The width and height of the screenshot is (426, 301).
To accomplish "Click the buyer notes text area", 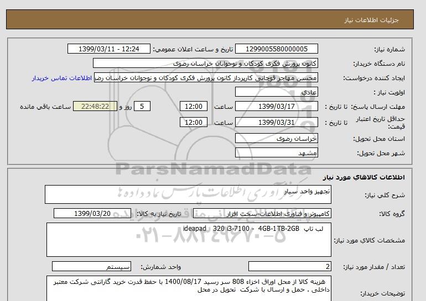I will pyautogui.click(x=189, y=288).
